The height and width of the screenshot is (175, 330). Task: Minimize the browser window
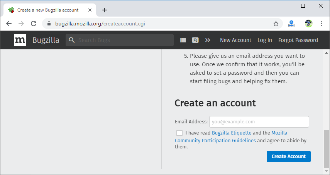pyautogui.click(x=285, y=6)
